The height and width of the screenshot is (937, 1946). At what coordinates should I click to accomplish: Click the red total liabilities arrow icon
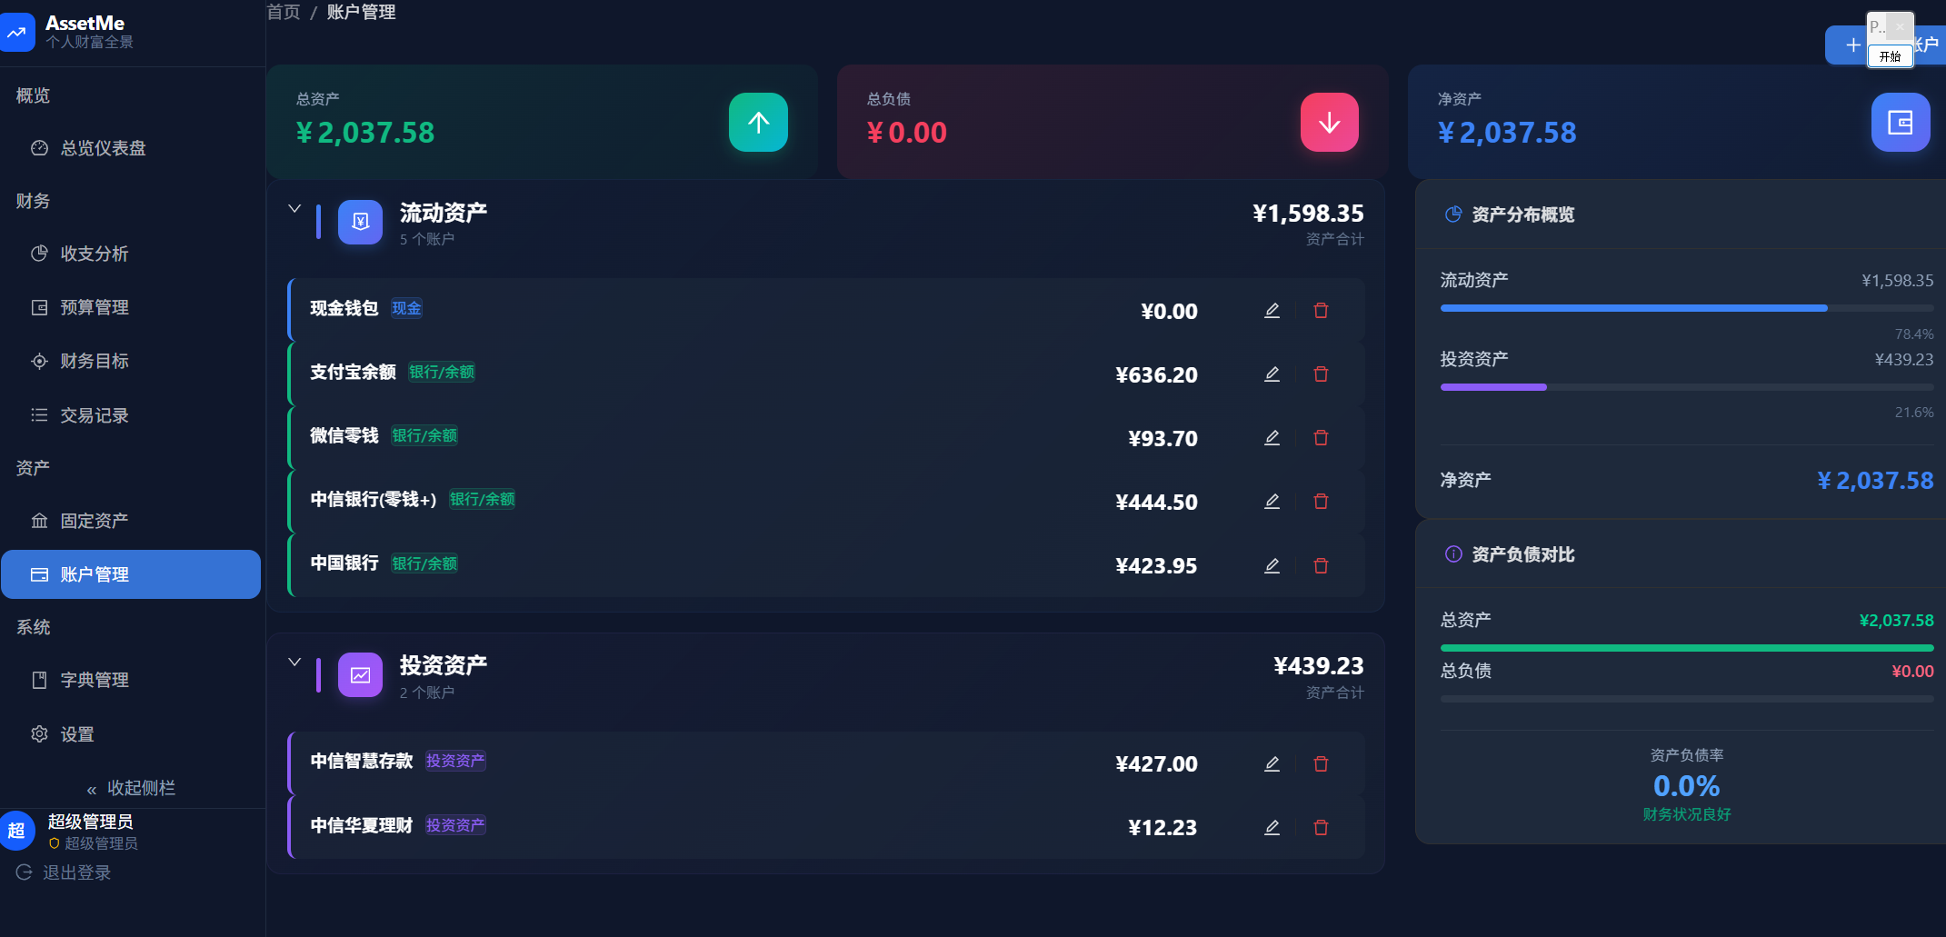click(1329, 122)
